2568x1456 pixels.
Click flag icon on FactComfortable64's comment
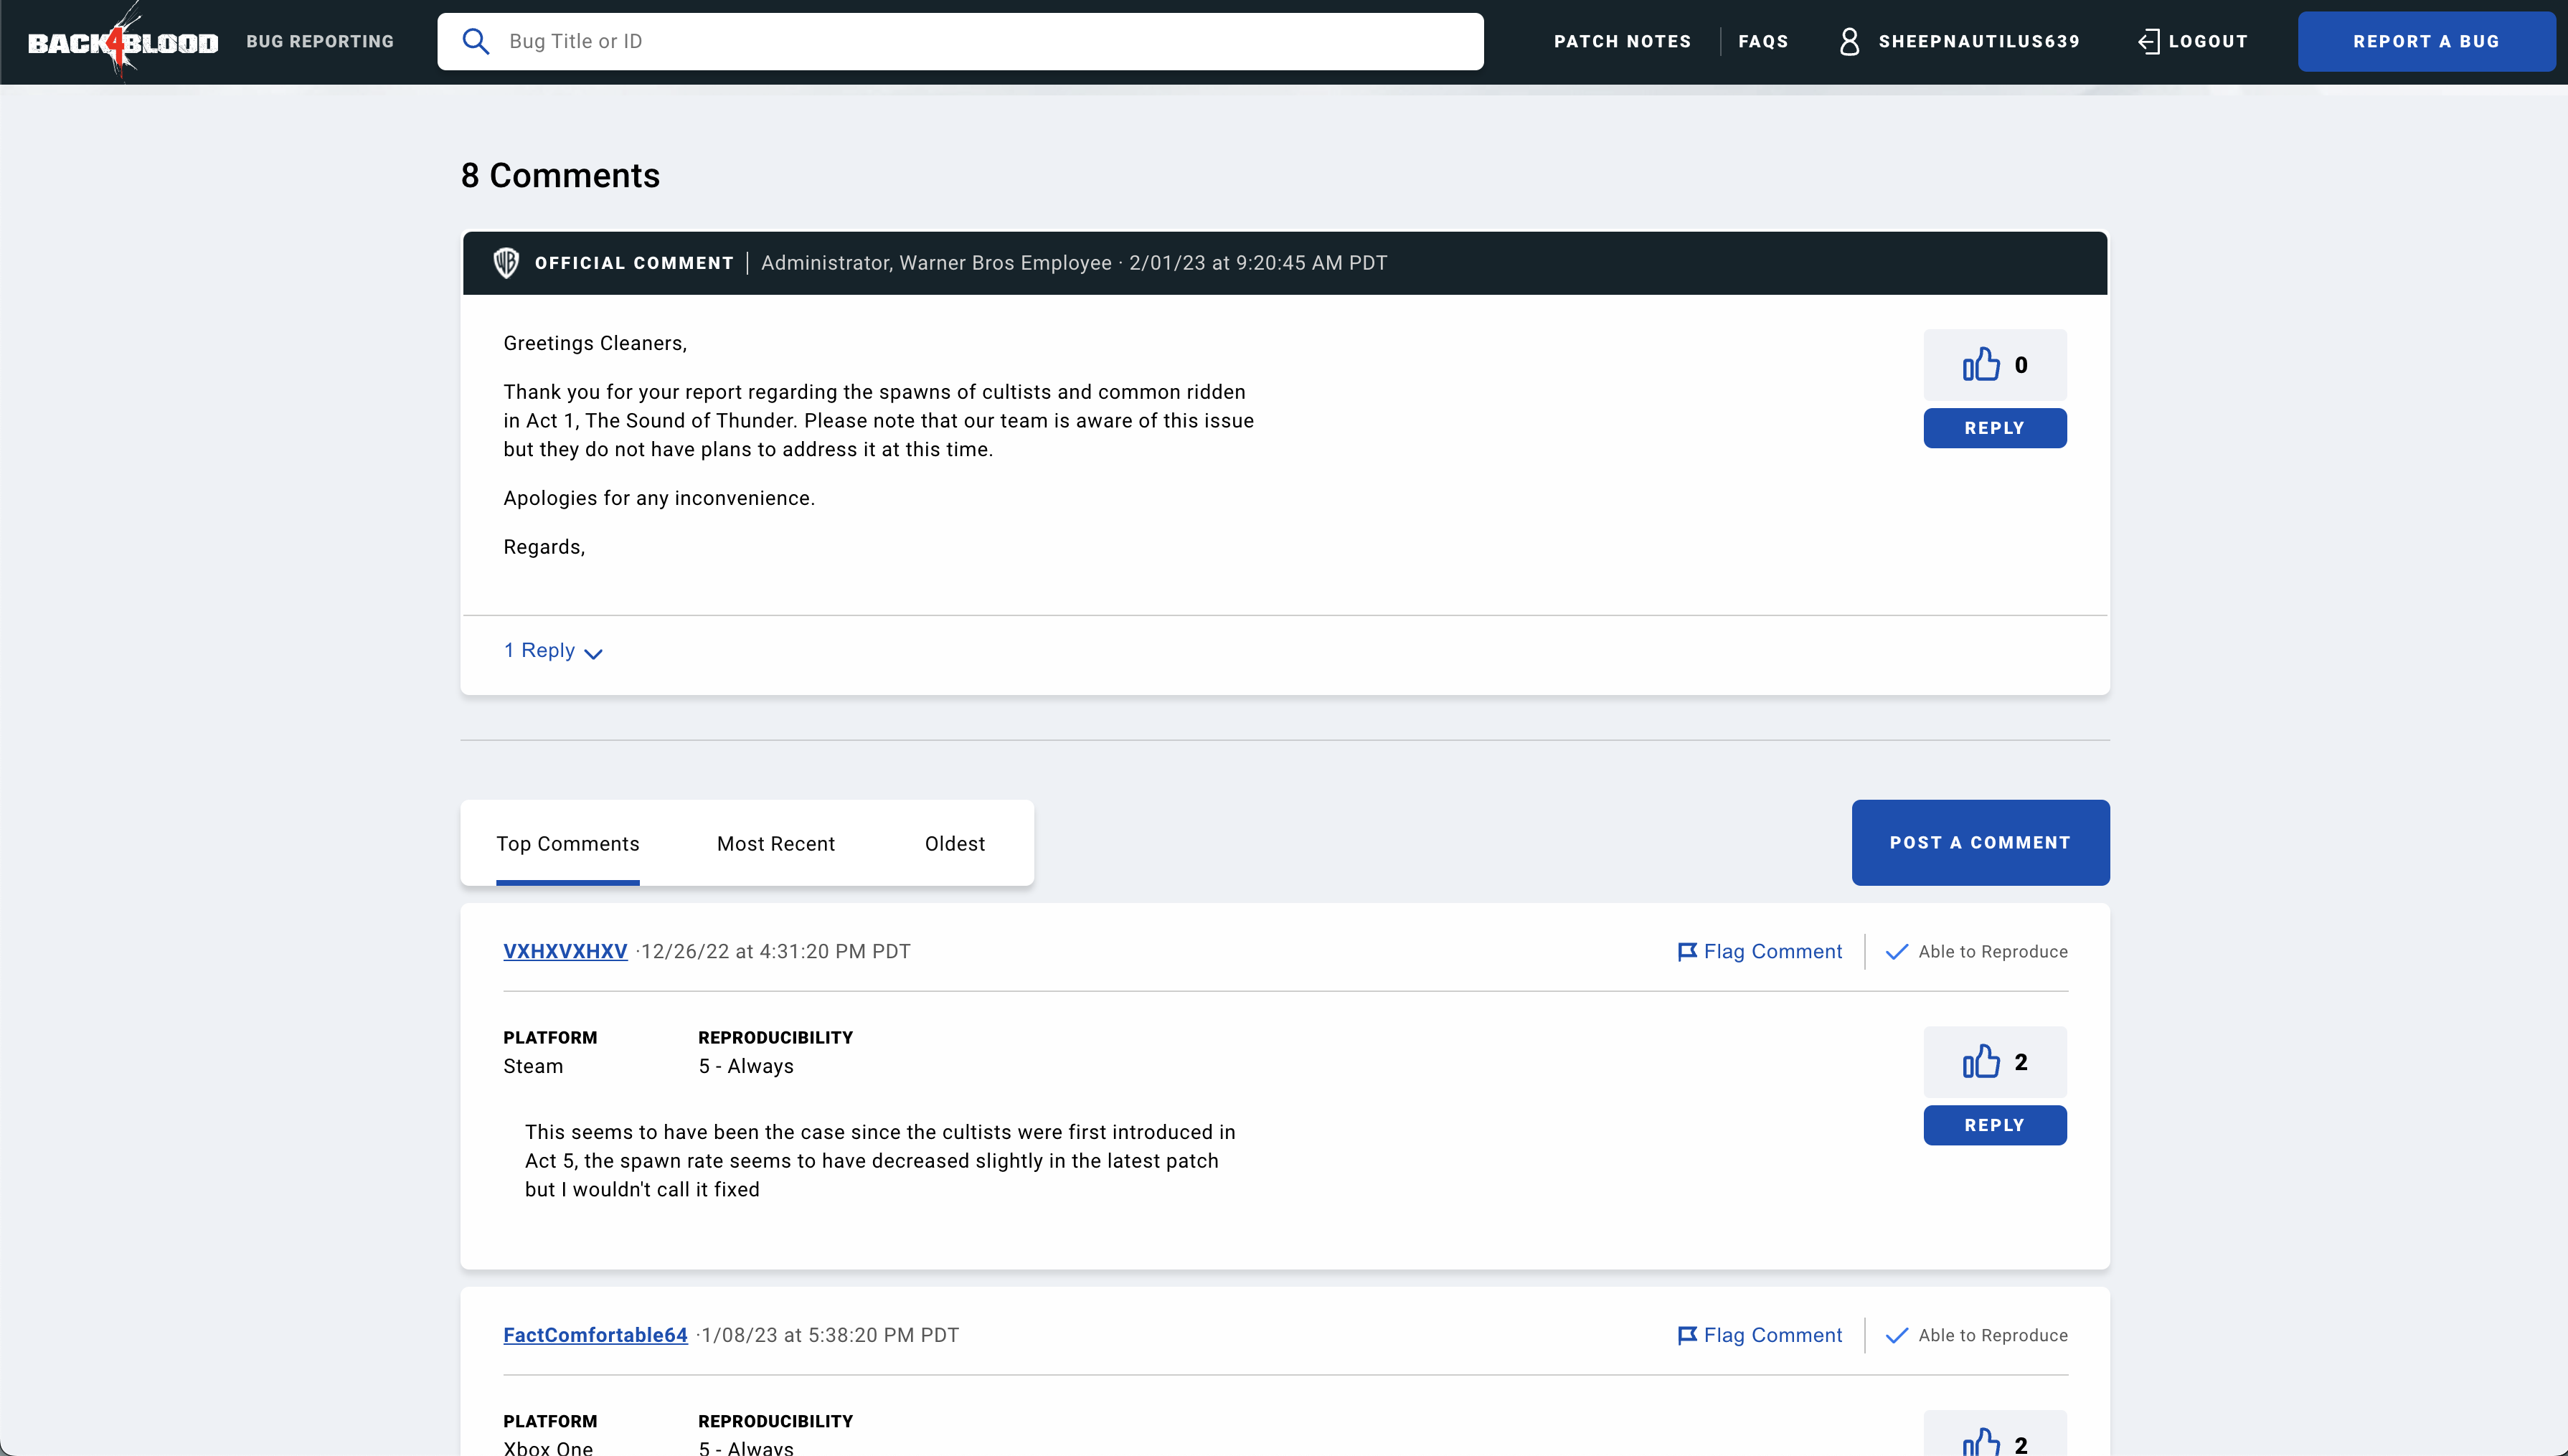[x=1687, y=1335]
